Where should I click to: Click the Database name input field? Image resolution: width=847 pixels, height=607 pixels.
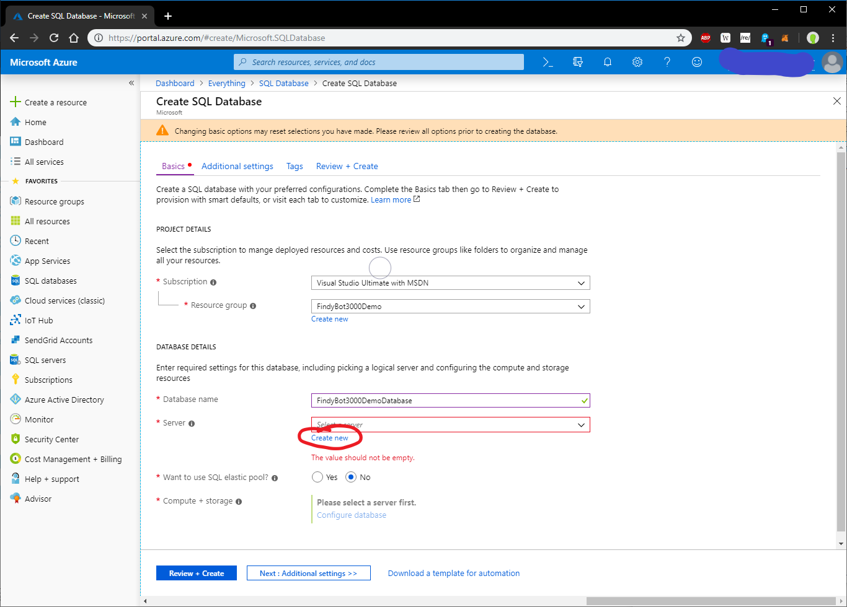tap(450, 401)
